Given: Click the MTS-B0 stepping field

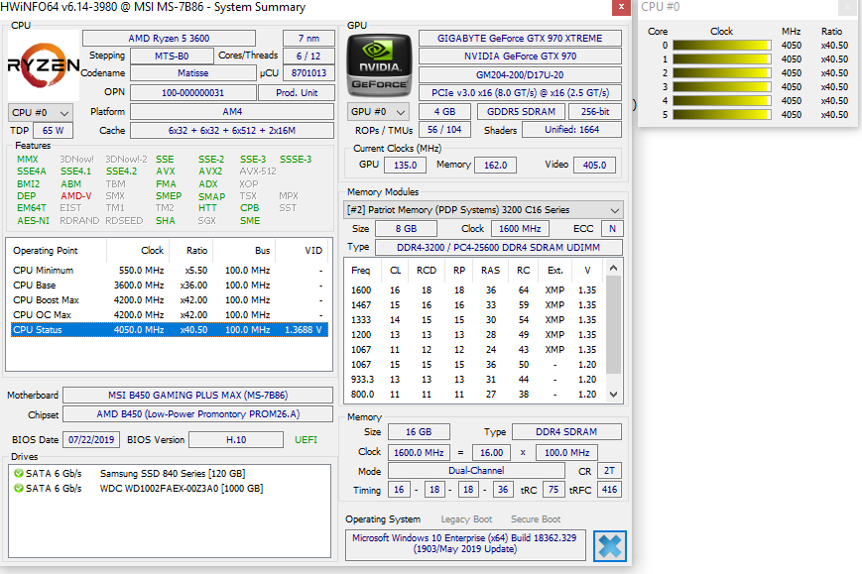Looking at the screenshot, I should pyautogui.click(x=172, y=57).
